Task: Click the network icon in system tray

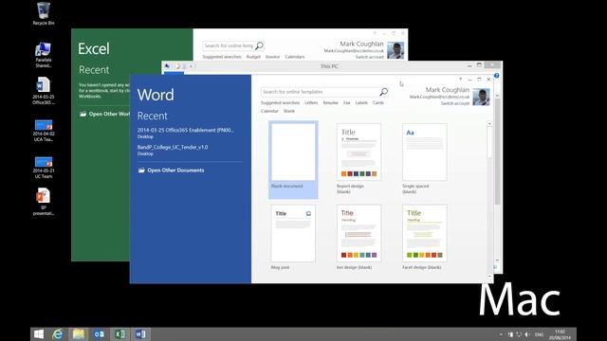Action: pyautogui.click(x=519, y=334)
